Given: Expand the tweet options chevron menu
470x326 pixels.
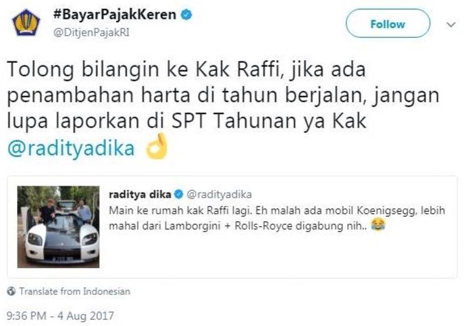Looking at the screenshot, I should (451, 24).
